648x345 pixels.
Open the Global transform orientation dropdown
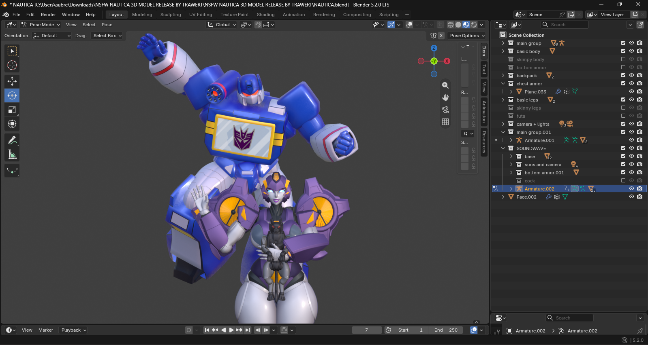tap(222, 25)
